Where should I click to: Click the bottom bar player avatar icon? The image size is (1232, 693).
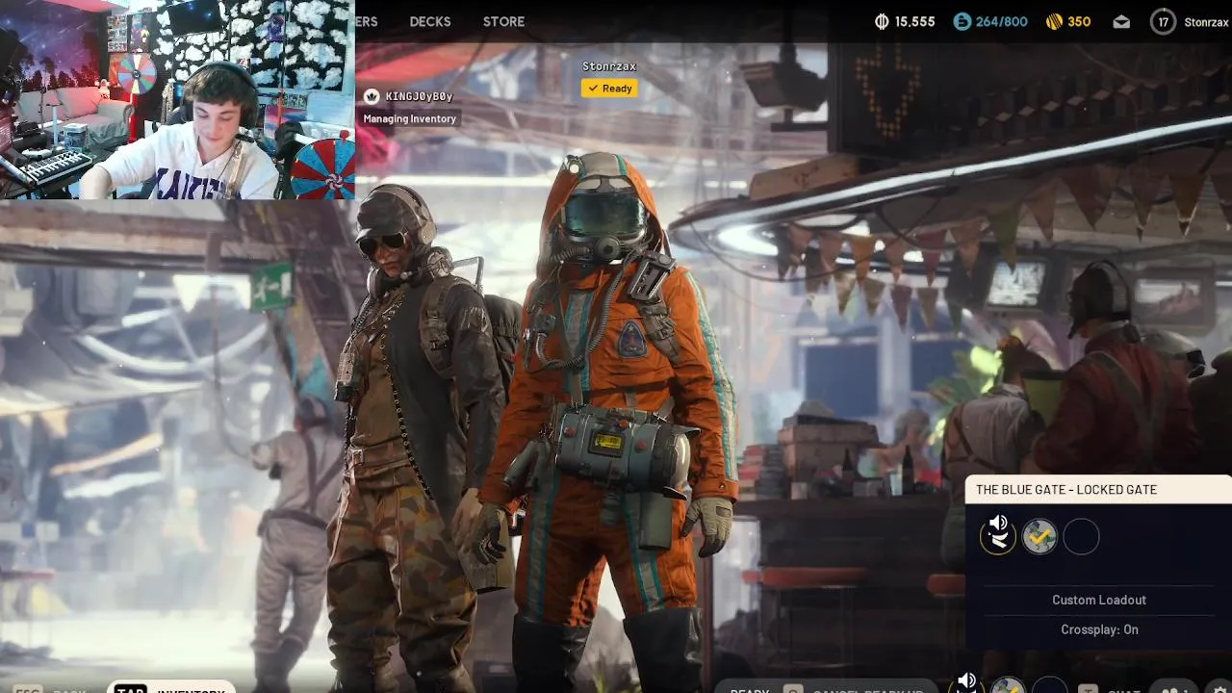(1008, 685)
